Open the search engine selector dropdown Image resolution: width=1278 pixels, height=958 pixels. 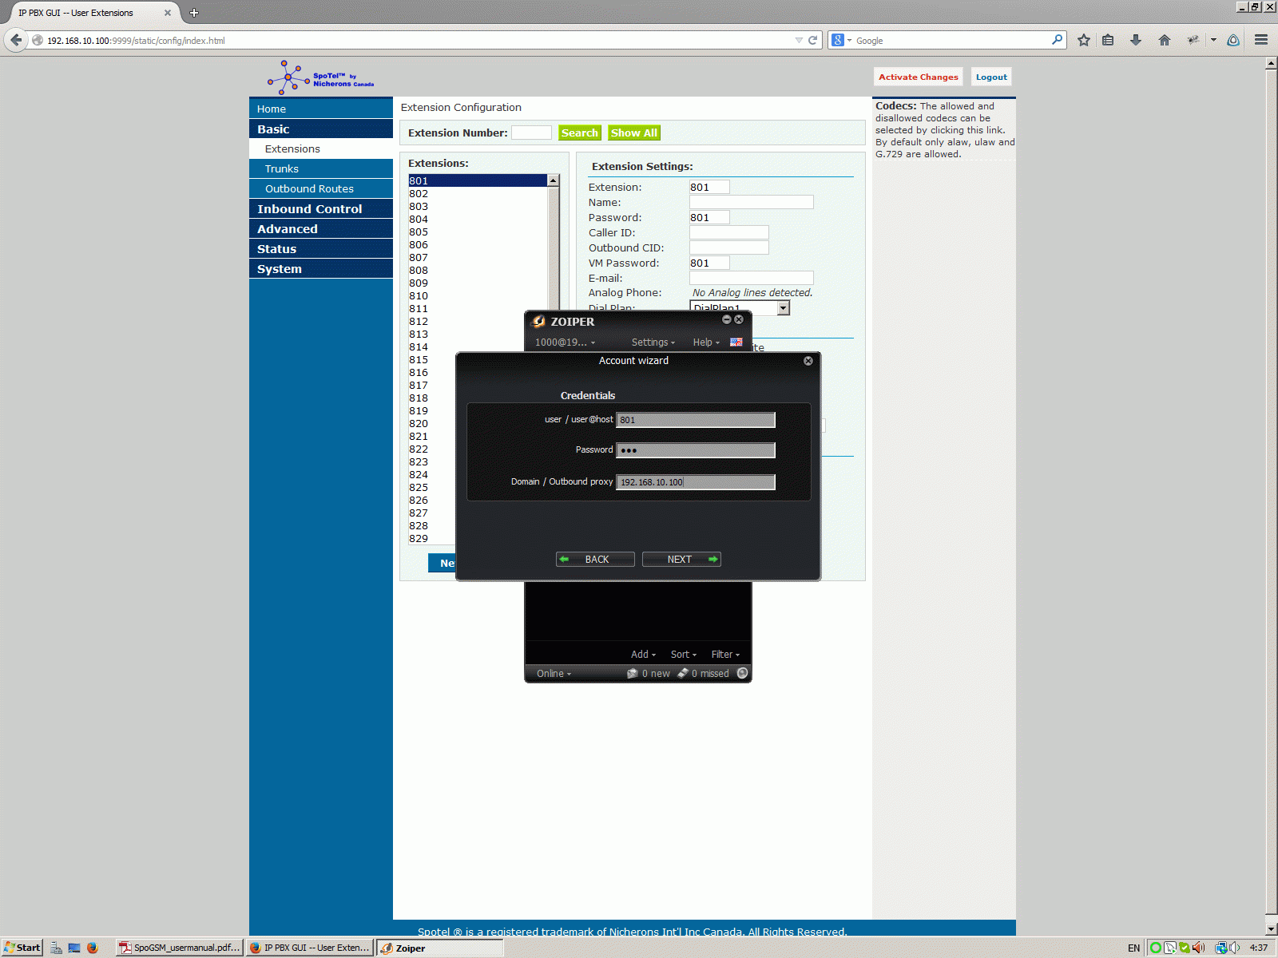click(x=841, y=40)
